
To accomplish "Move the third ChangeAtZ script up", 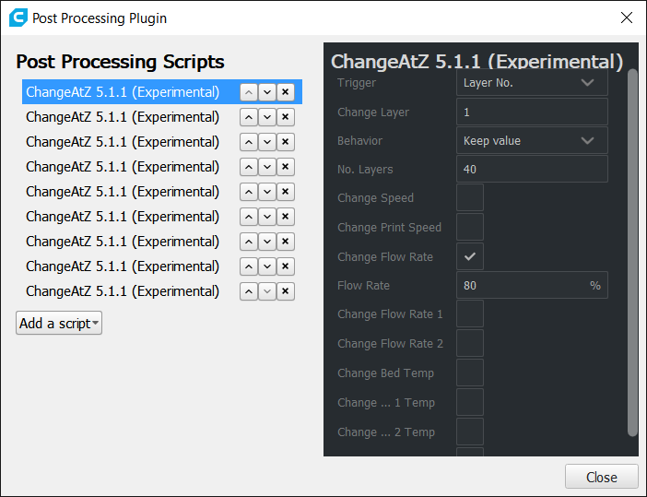I will (249, 142).
